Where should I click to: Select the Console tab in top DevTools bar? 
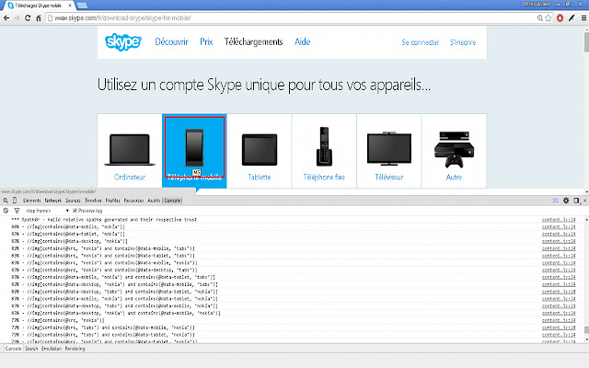[172, 201]
